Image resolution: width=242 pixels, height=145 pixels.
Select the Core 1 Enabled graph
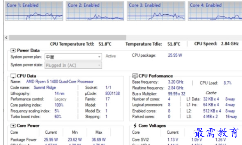click(x=34, y=11)
